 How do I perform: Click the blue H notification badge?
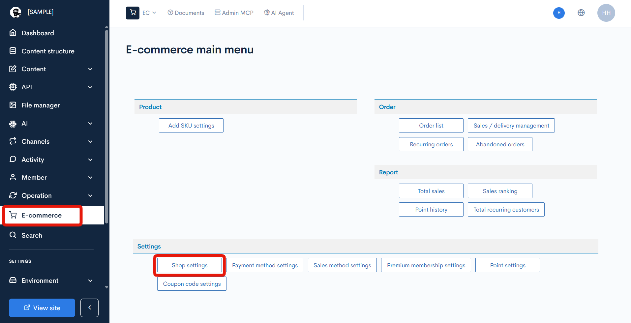coord(559,13)
